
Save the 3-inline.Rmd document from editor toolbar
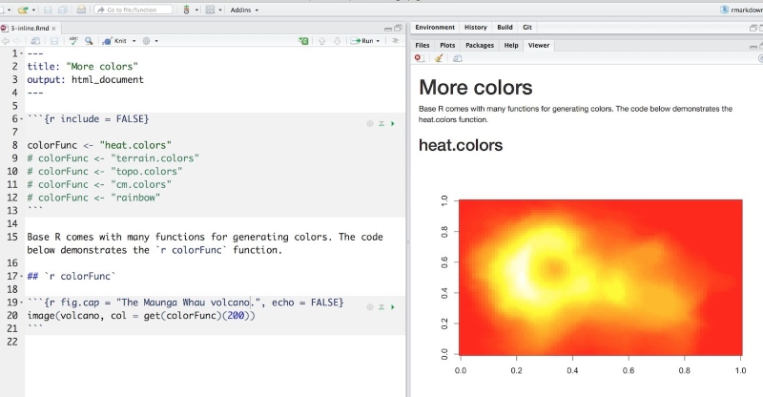[x=54, y=41]
